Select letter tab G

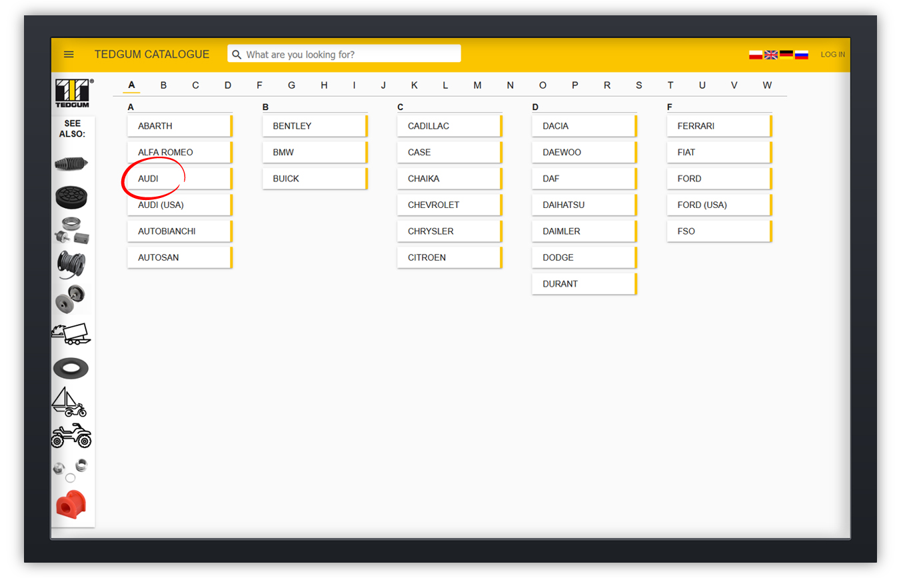pos(292,85)
